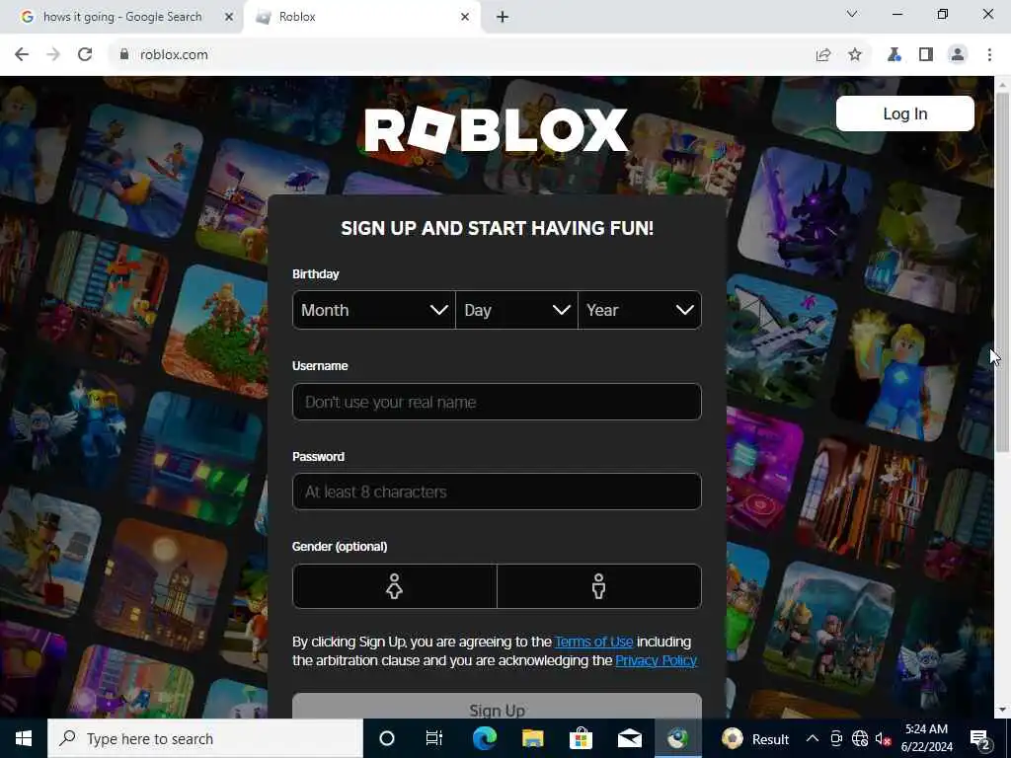Open browser side panel icon
The width and height of the screenshot is (1011, 758).
pos(926,55)
